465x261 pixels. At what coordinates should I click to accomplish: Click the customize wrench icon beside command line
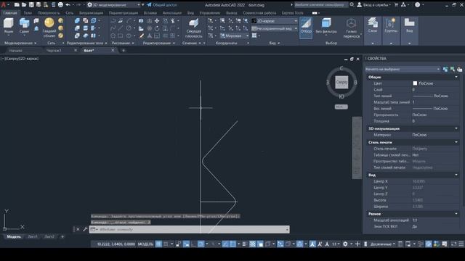click(85, 229)
